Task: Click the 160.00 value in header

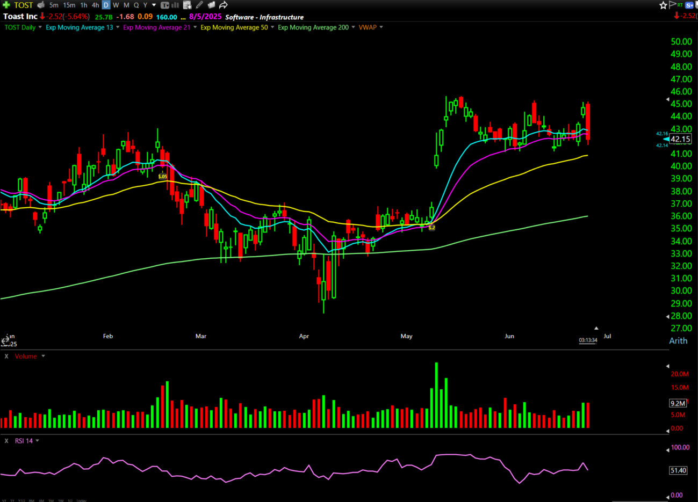Action: (x=167, y=17)
